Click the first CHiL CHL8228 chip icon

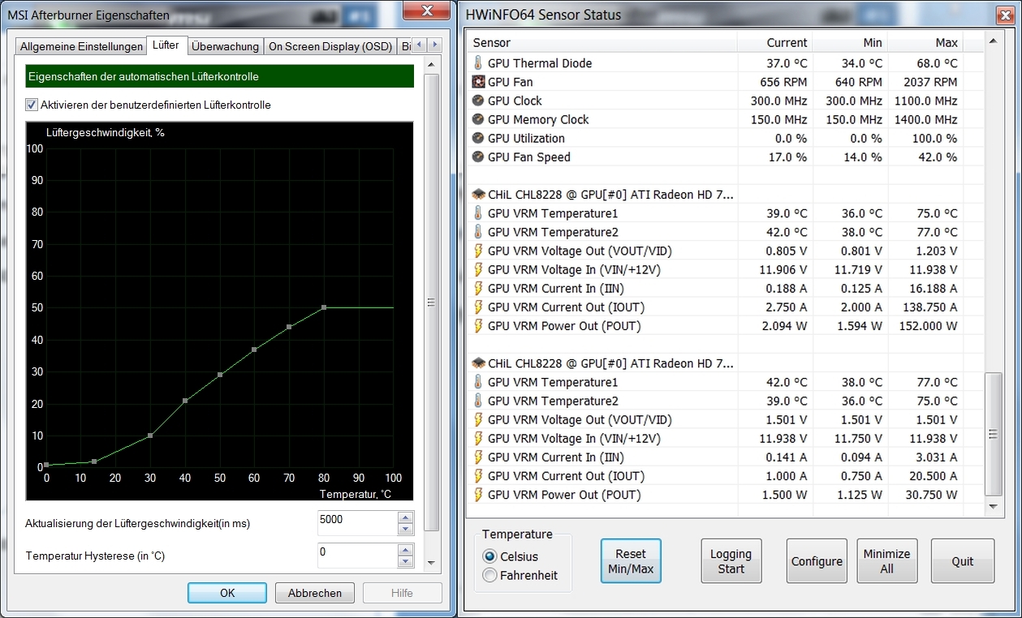tap(478, 195)
